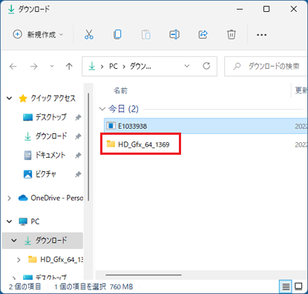Click navigation pane vertical scrollbar

coord(88,147)
